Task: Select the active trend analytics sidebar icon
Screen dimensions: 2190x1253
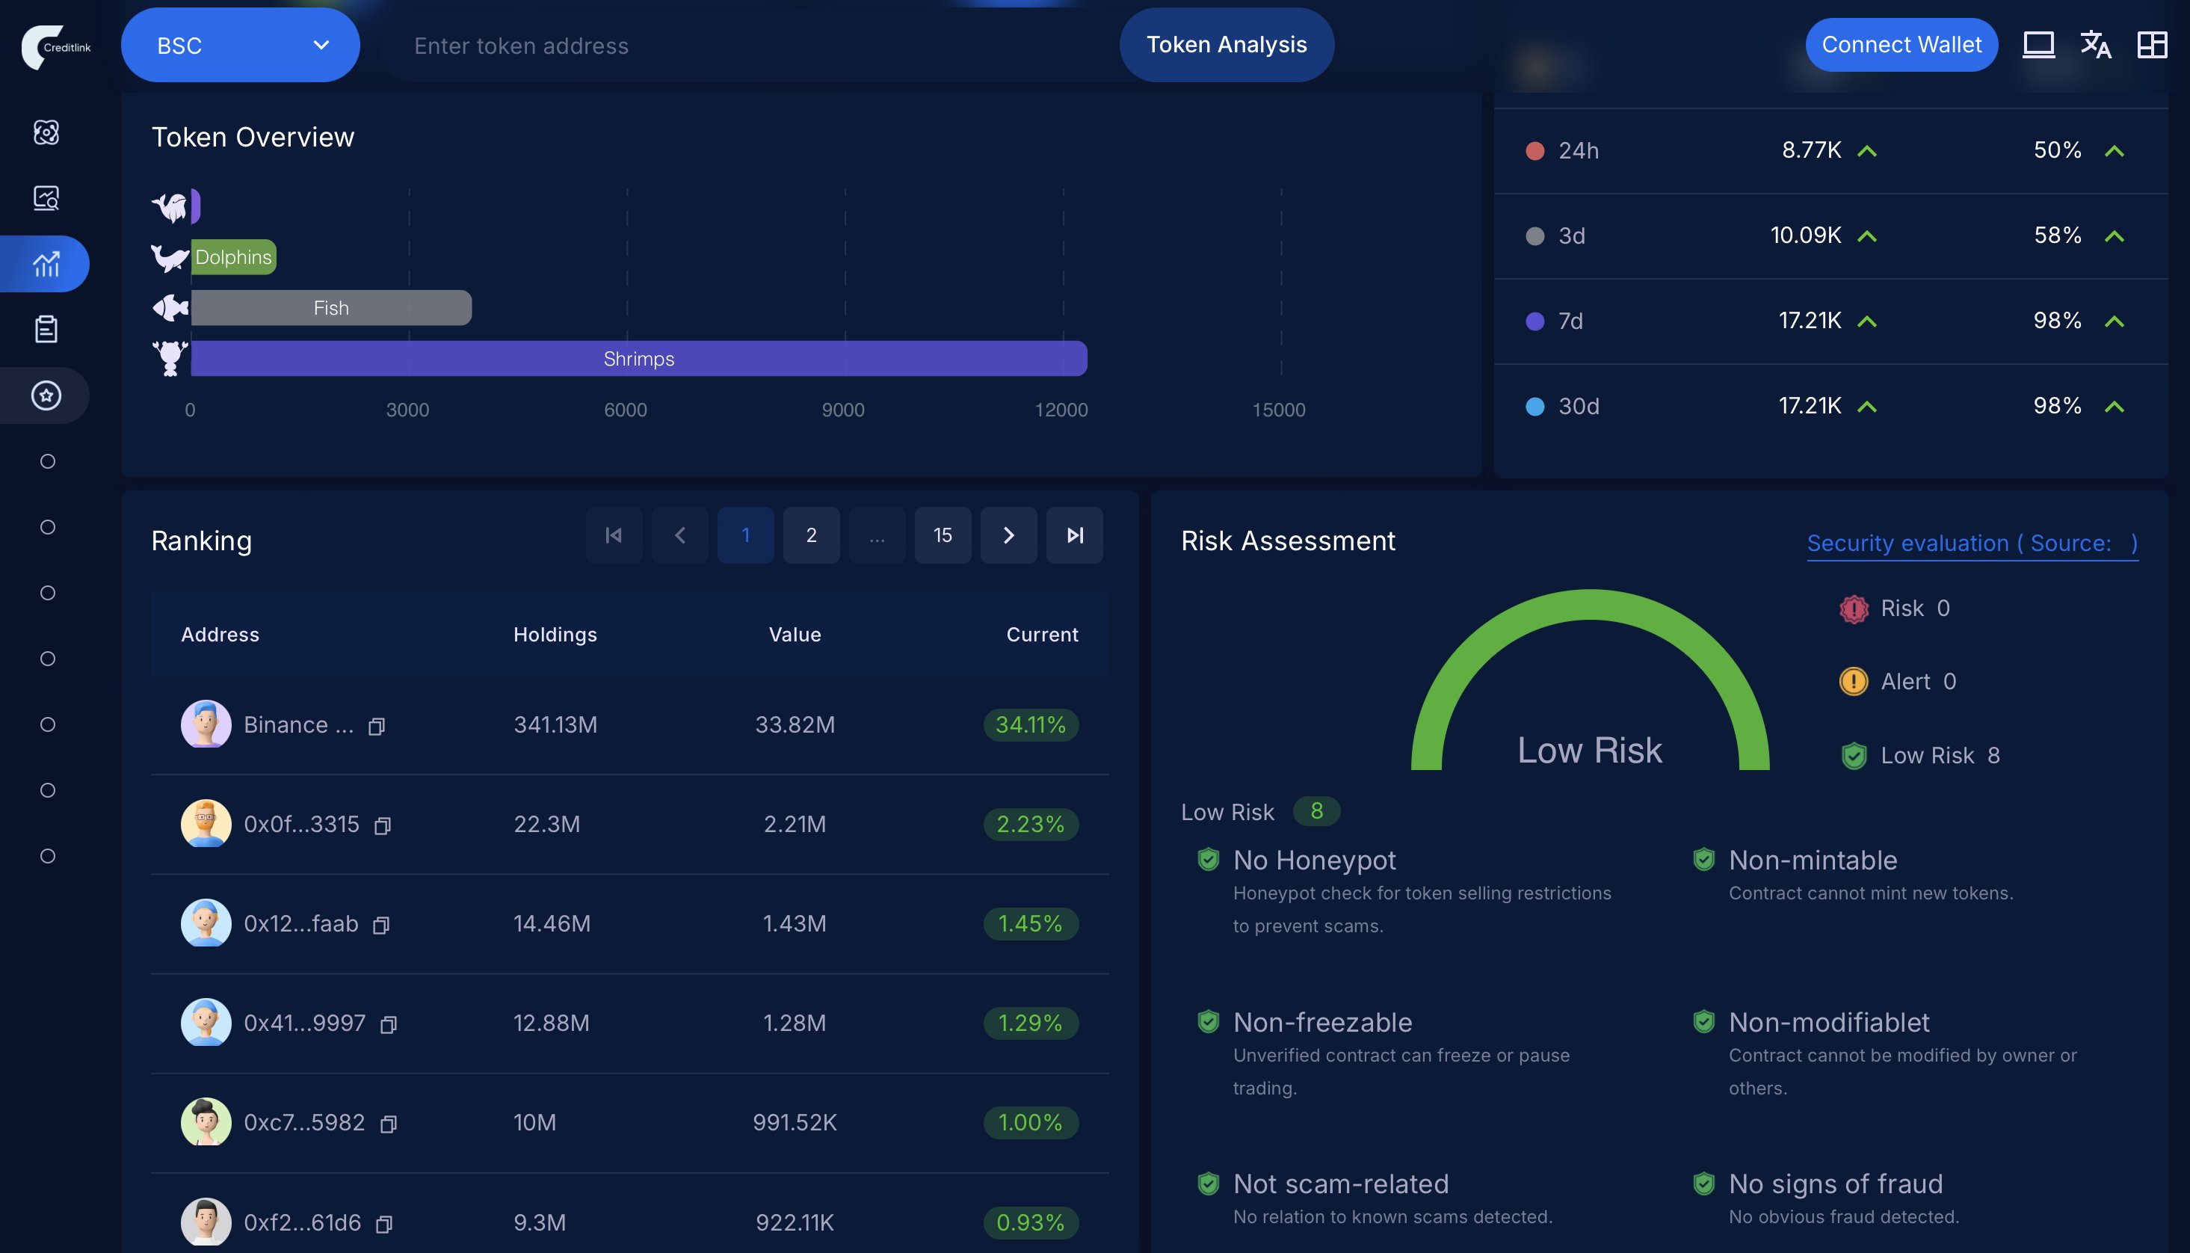Action: [46, 263]
